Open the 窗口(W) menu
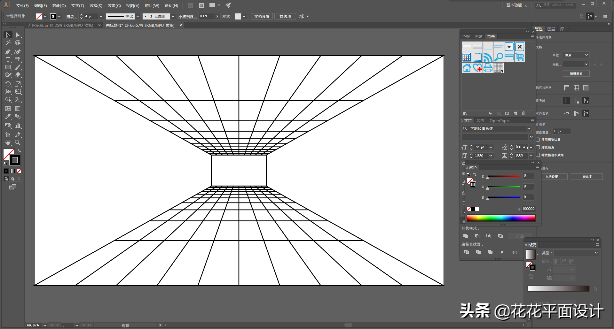 pyautogui.click(x=152, y=6)
